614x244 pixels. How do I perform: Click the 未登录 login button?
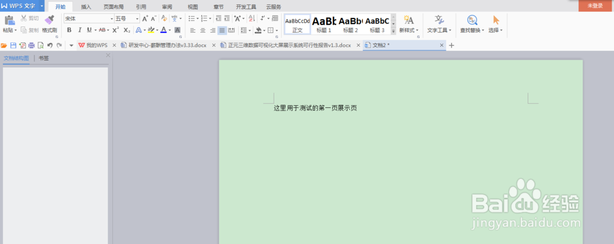click(x=595, y=6)
